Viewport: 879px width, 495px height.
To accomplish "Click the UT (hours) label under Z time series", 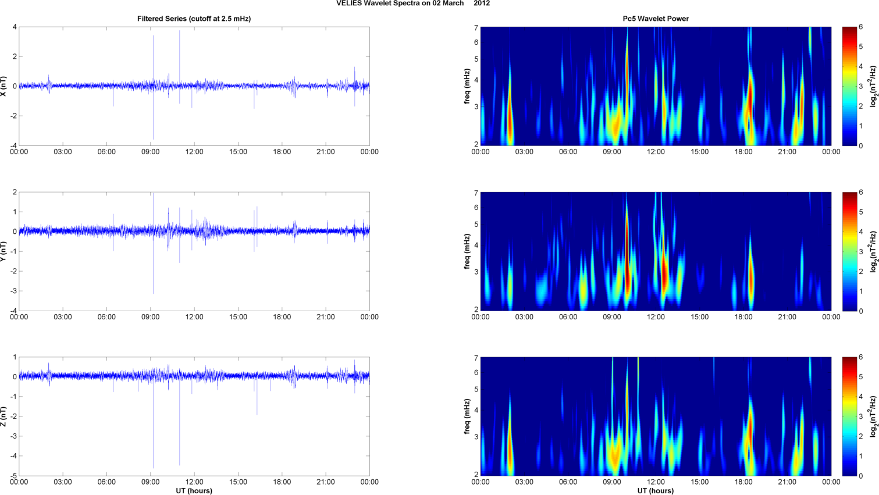I will [x=194, y=491].
